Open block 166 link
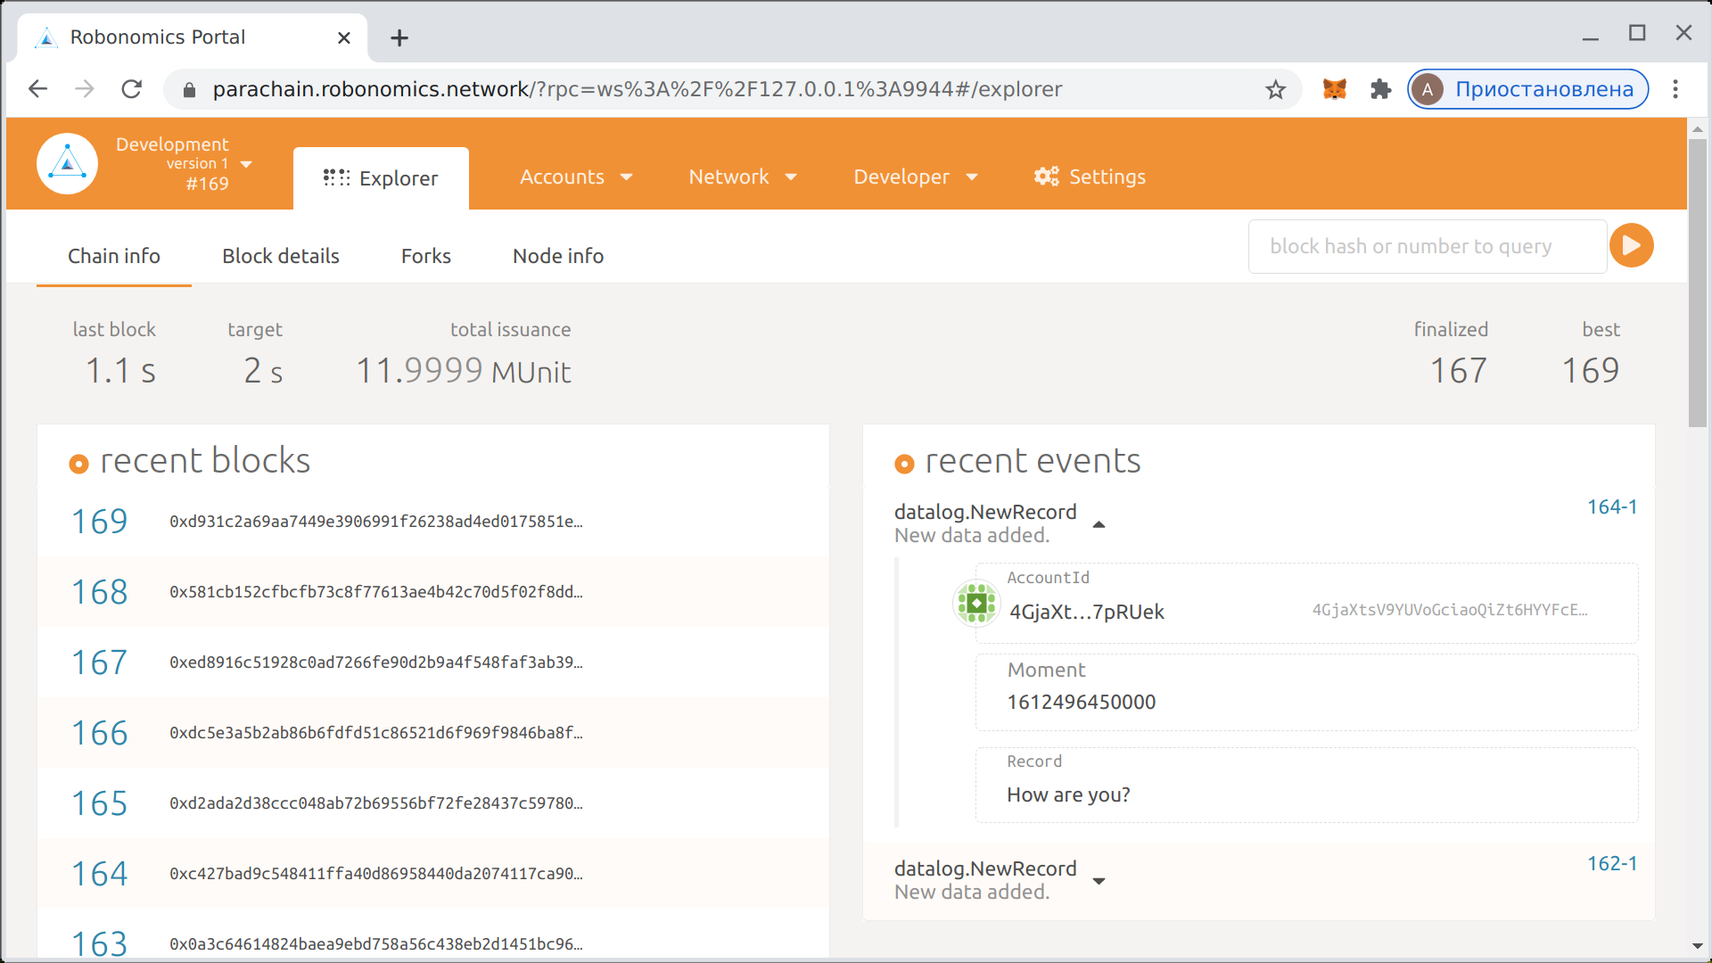Screen dimensions: 1712x963 pos(100,733)
